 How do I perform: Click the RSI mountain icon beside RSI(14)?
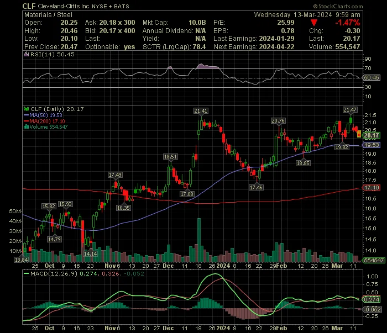pyautogui.click(x=26, y=55)
